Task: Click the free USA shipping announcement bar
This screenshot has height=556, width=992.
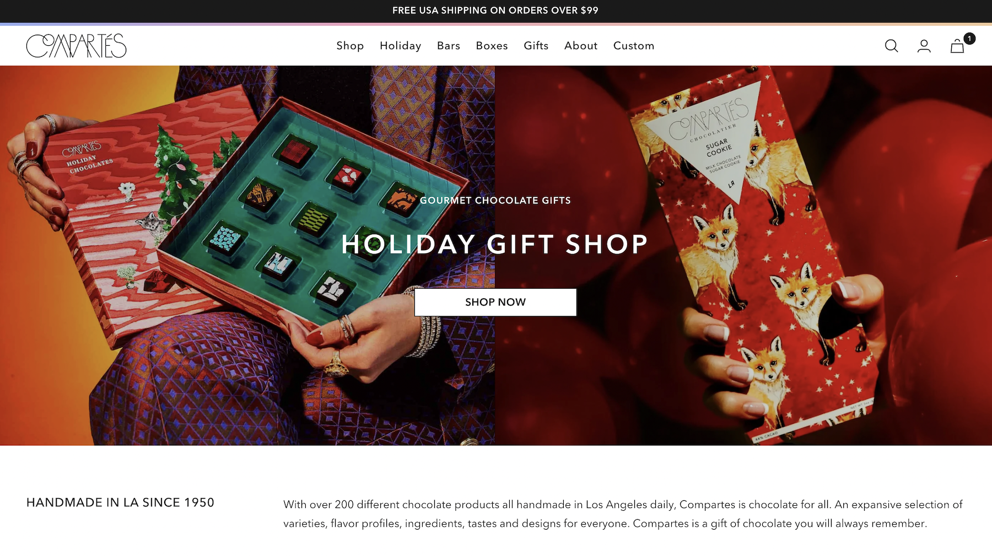Action: tap(495, 10)
